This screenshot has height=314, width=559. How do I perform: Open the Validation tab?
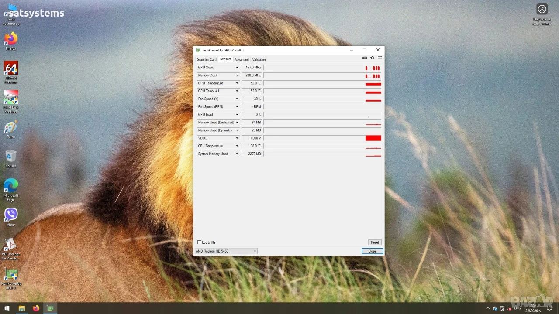tap(259, 59)
